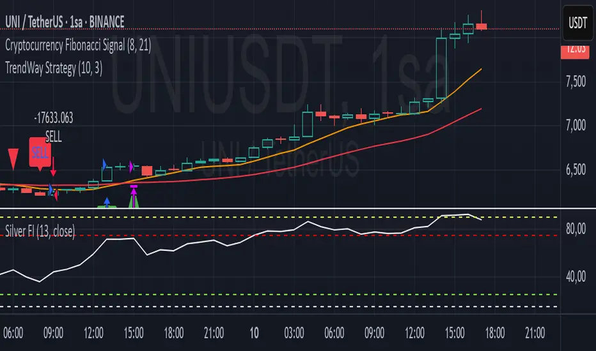The image size is (596, 351).
Task: Click the blue right-pointing triangle near 13:00 candle
Action: tap(104, 165)
